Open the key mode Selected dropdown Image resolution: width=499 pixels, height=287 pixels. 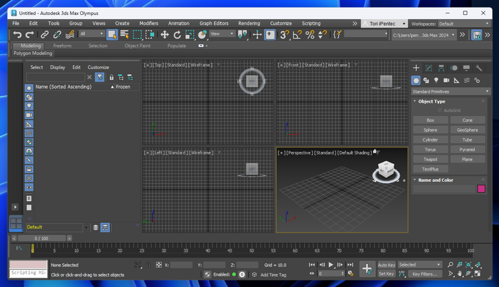[x=419, y=265]
